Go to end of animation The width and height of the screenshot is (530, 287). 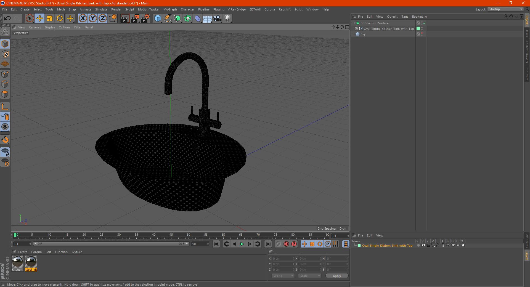268,244
